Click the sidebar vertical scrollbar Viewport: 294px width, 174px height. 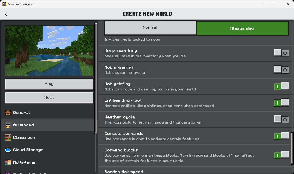point(96,78)
